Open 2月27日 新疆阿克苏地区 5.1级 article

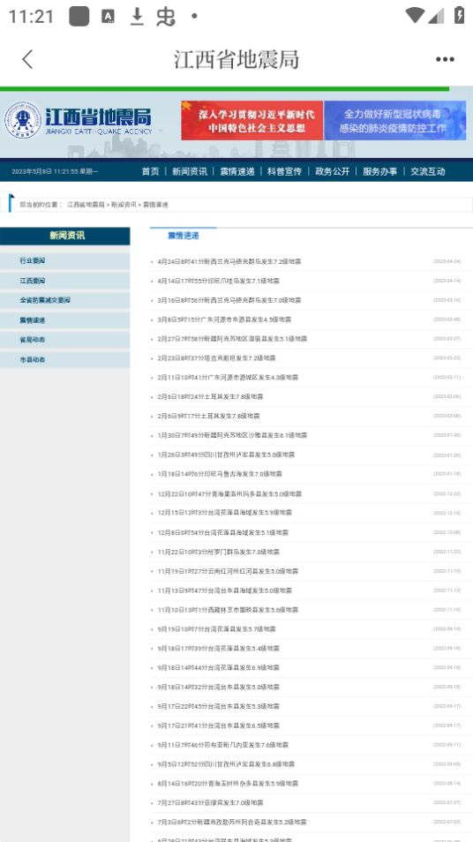(232, 339)
